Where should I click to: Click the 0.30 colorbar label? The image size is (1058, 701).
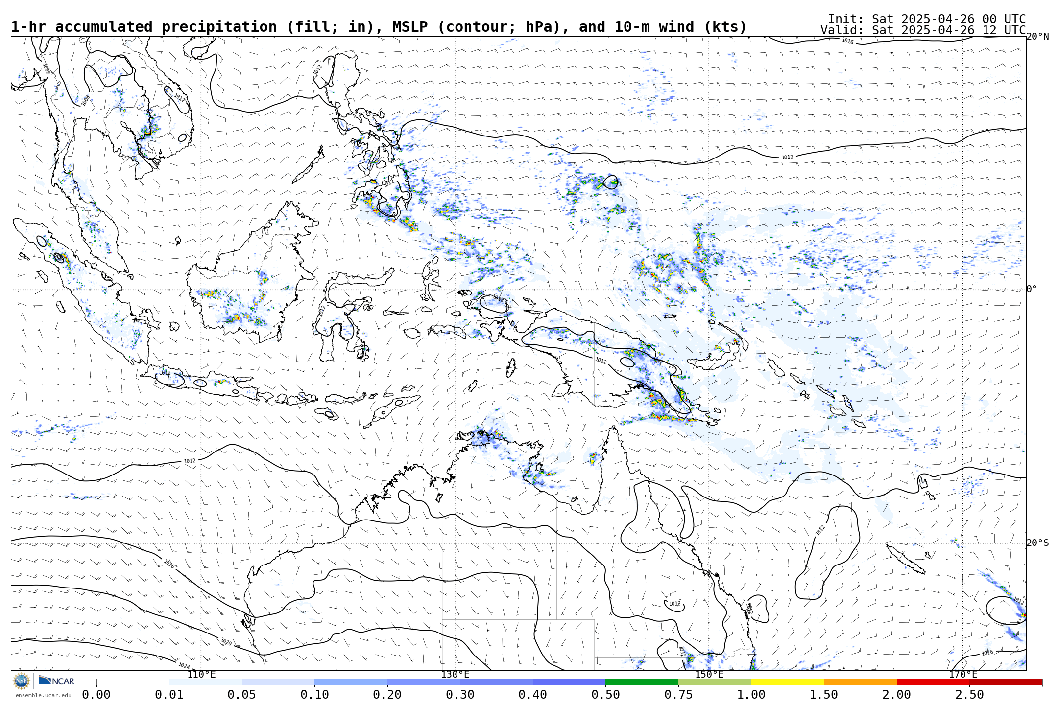pos(460,695)
